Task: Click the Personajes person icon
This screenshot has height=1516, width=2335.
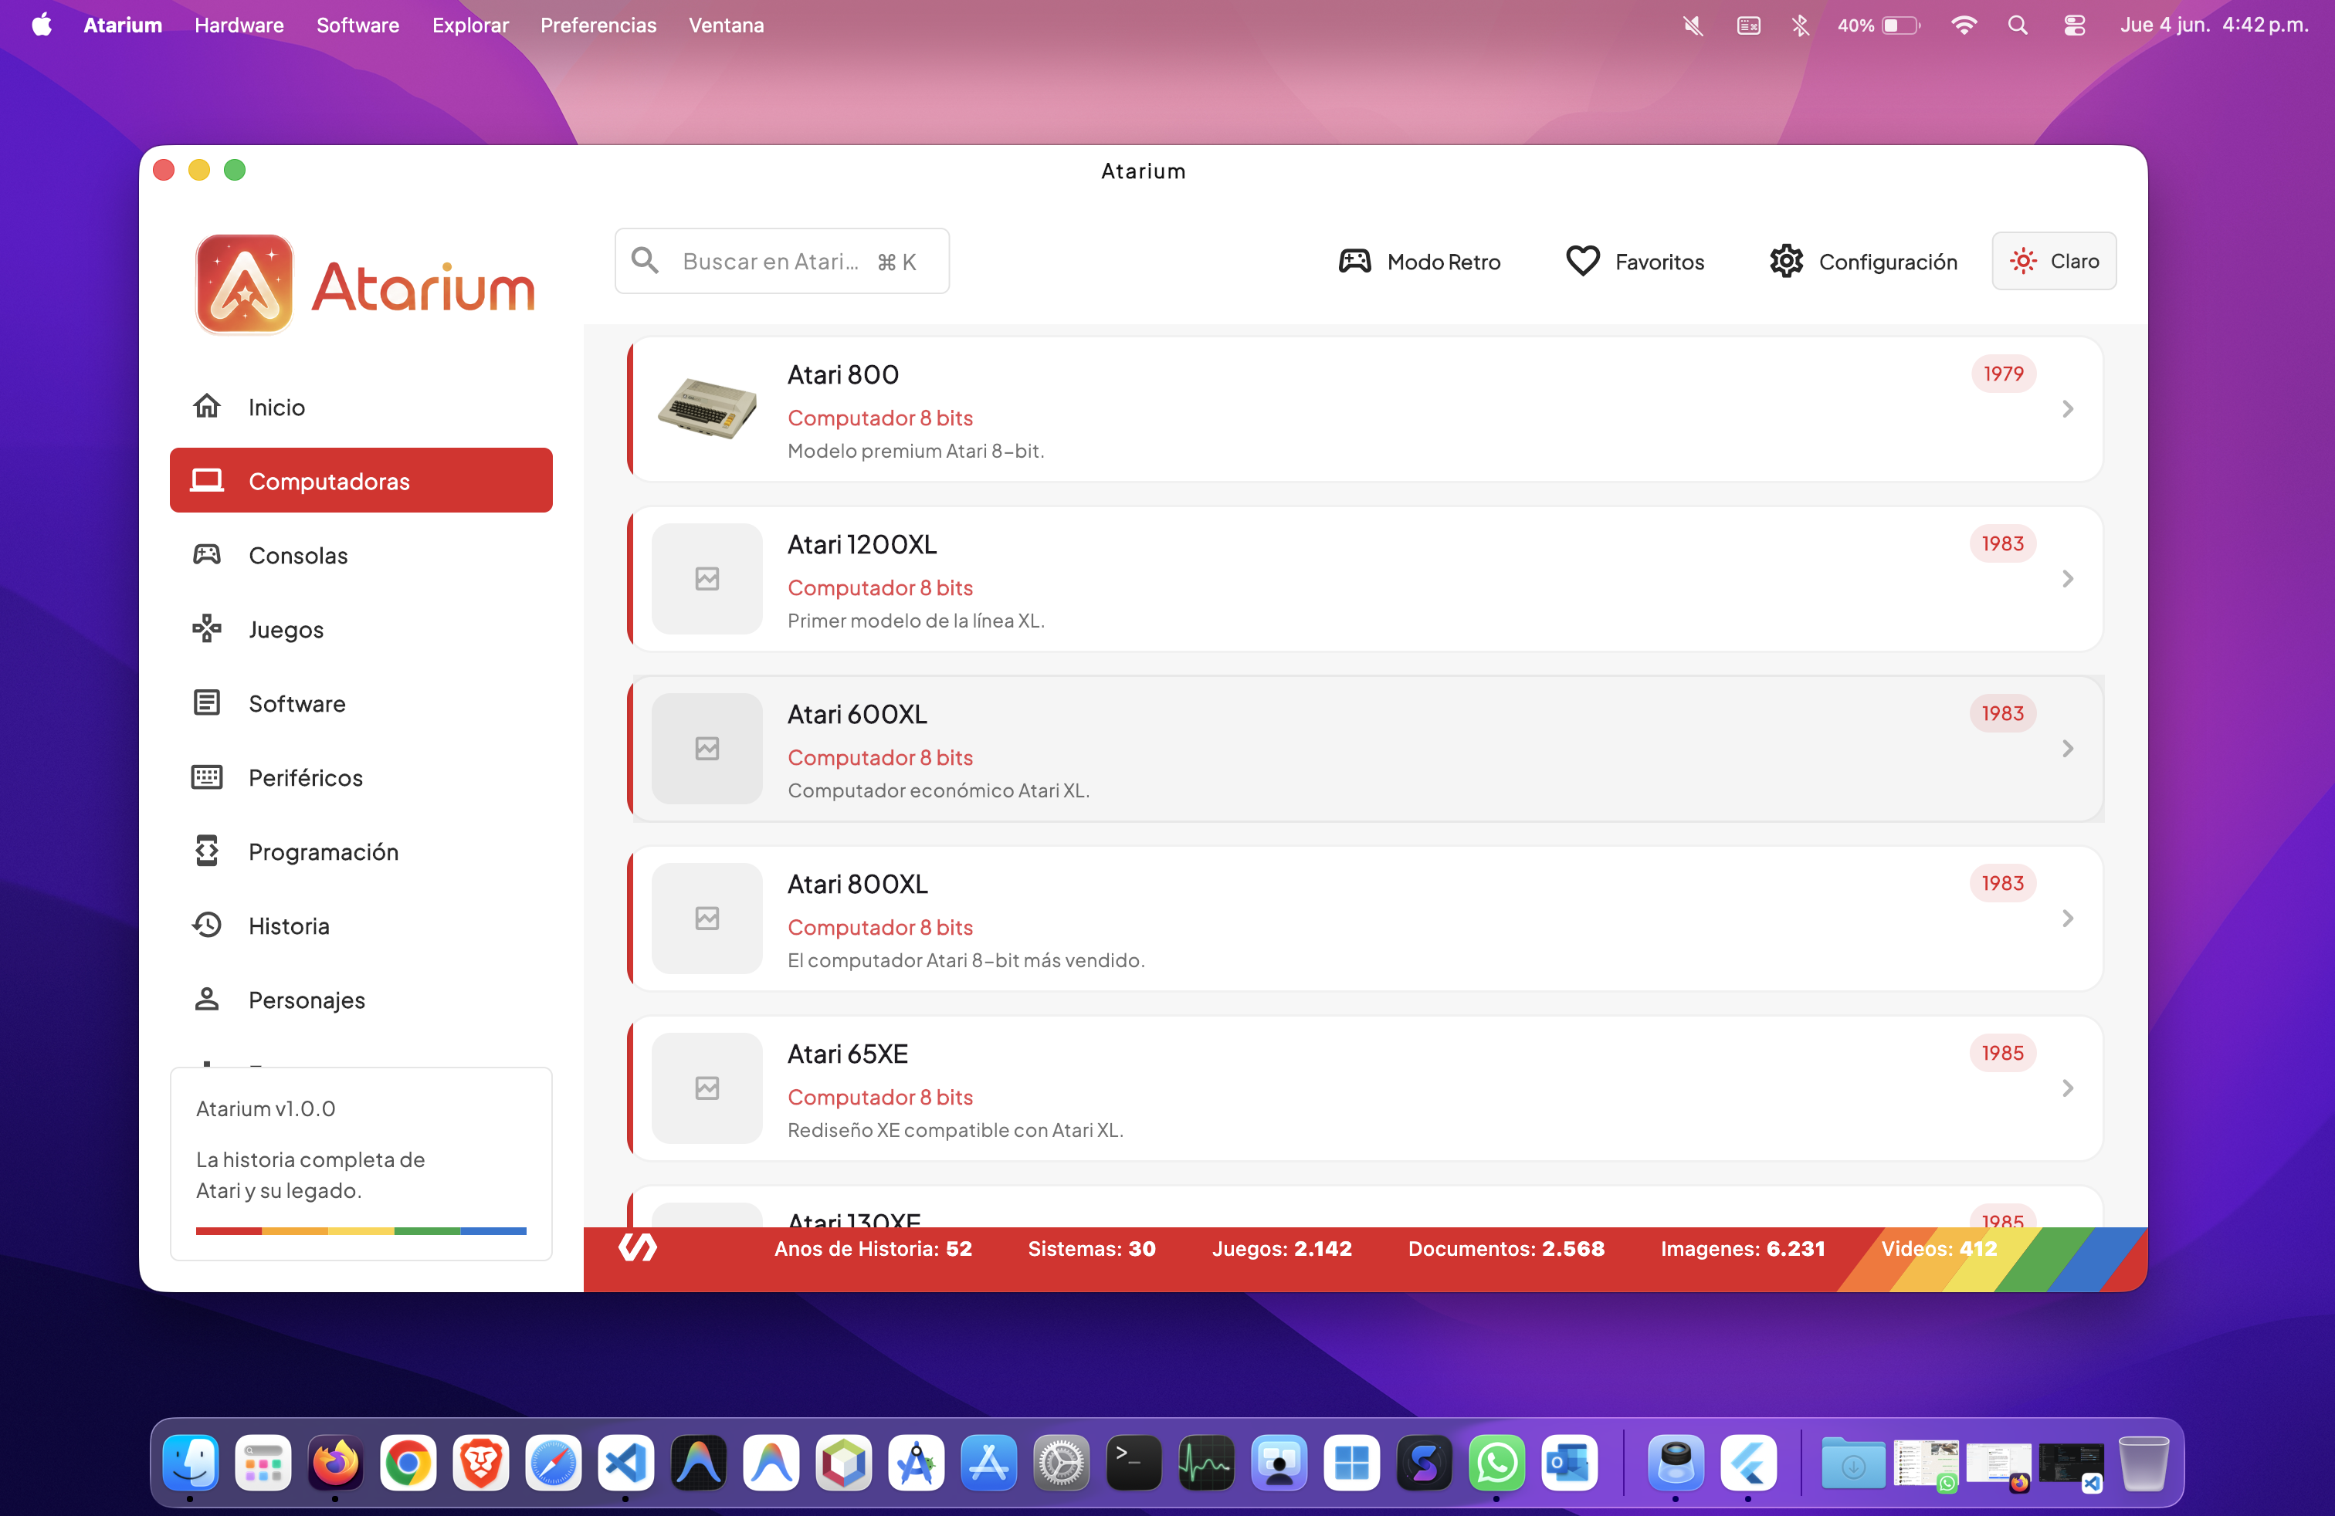Action: click(206, 1000)
